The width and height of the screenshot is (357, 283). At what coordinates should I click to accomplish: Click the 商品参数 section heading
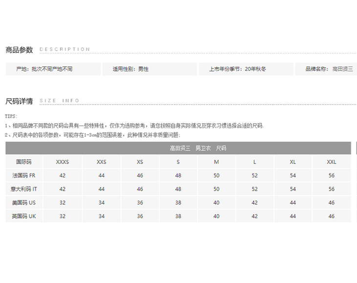[x=19, y=50]
